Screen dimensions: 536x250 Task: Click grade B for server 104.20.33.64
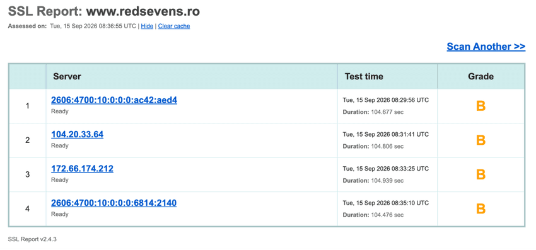click(x=481, y=140)
